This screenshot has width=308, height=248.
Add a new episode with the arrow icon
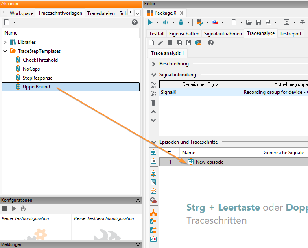click(x=153, y=152)
